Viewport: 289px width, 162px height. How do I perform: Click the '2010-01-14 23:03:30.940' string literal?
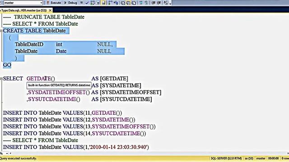click(118, 147)
